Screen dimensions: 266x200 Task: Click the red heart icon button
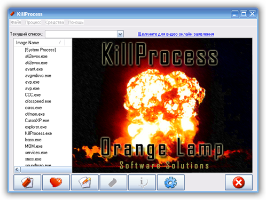coord(56,182)
